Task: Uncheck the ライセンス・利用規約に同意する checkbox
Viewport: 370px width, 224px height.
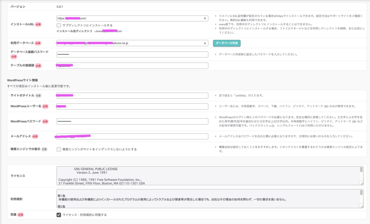Action: pyautogui.click(x=59, y=215)
